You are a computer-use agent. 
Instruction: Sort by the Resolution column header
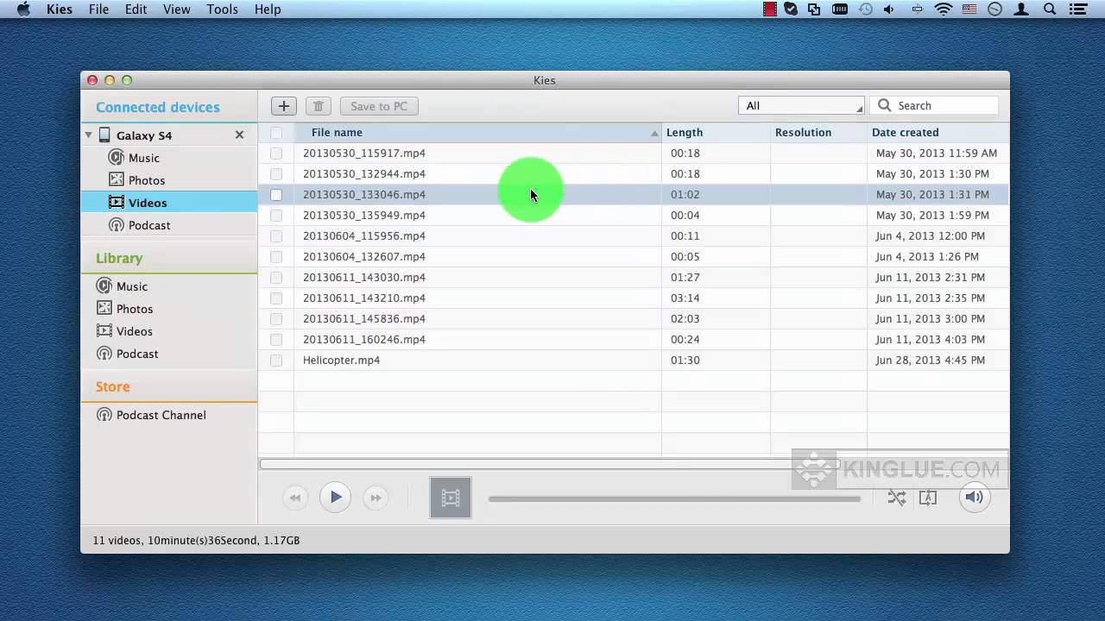[818, 133]
